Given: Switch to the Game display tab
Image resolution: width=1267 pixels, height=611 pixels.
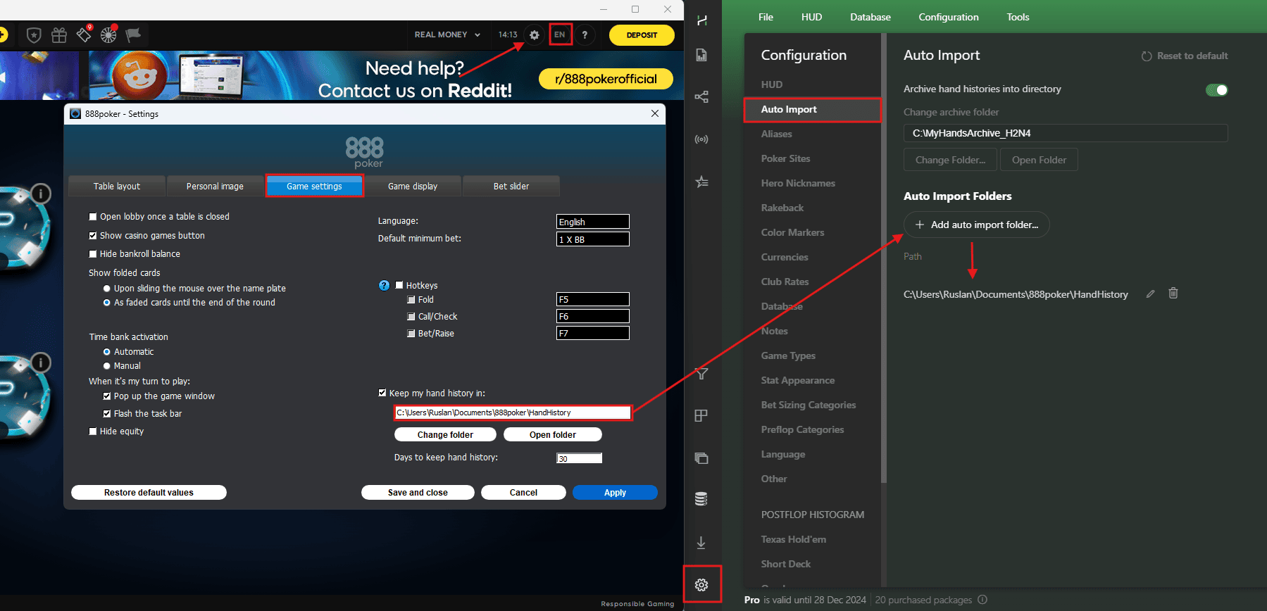Looking at the screenshot, I should pos(413,186).
